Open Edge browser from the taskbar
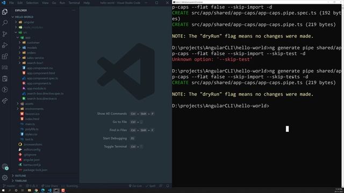This screenshot has width=344, height=193. [43, 190]
